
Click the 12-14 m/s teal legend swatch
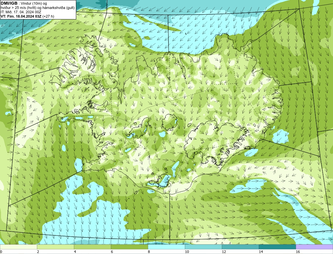(240, 247)
